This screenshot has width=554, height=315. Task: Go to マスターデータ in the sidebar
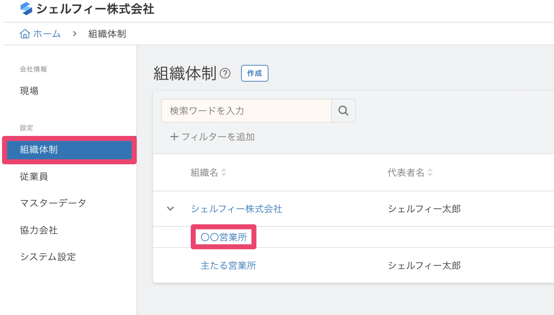click(53, 203)
